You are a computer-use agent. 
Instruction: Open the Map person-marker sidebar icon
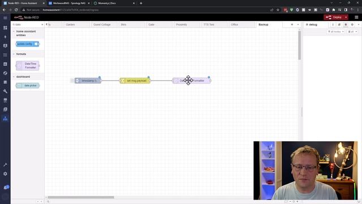coord(5,46)
